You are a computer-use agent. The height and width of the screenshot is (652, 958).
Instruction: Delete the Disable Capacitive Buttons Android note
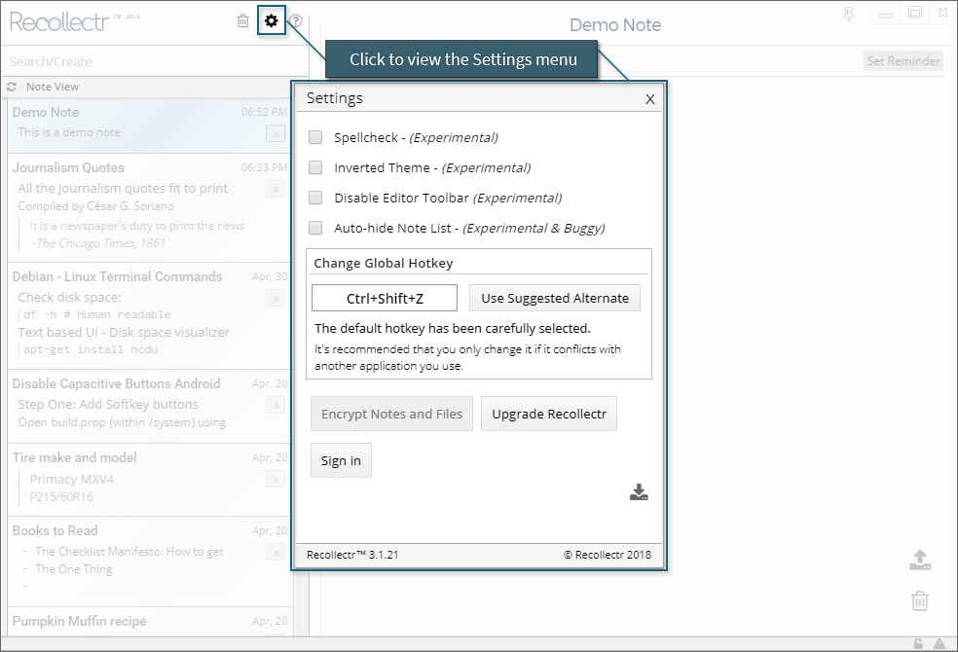point(276,406)
